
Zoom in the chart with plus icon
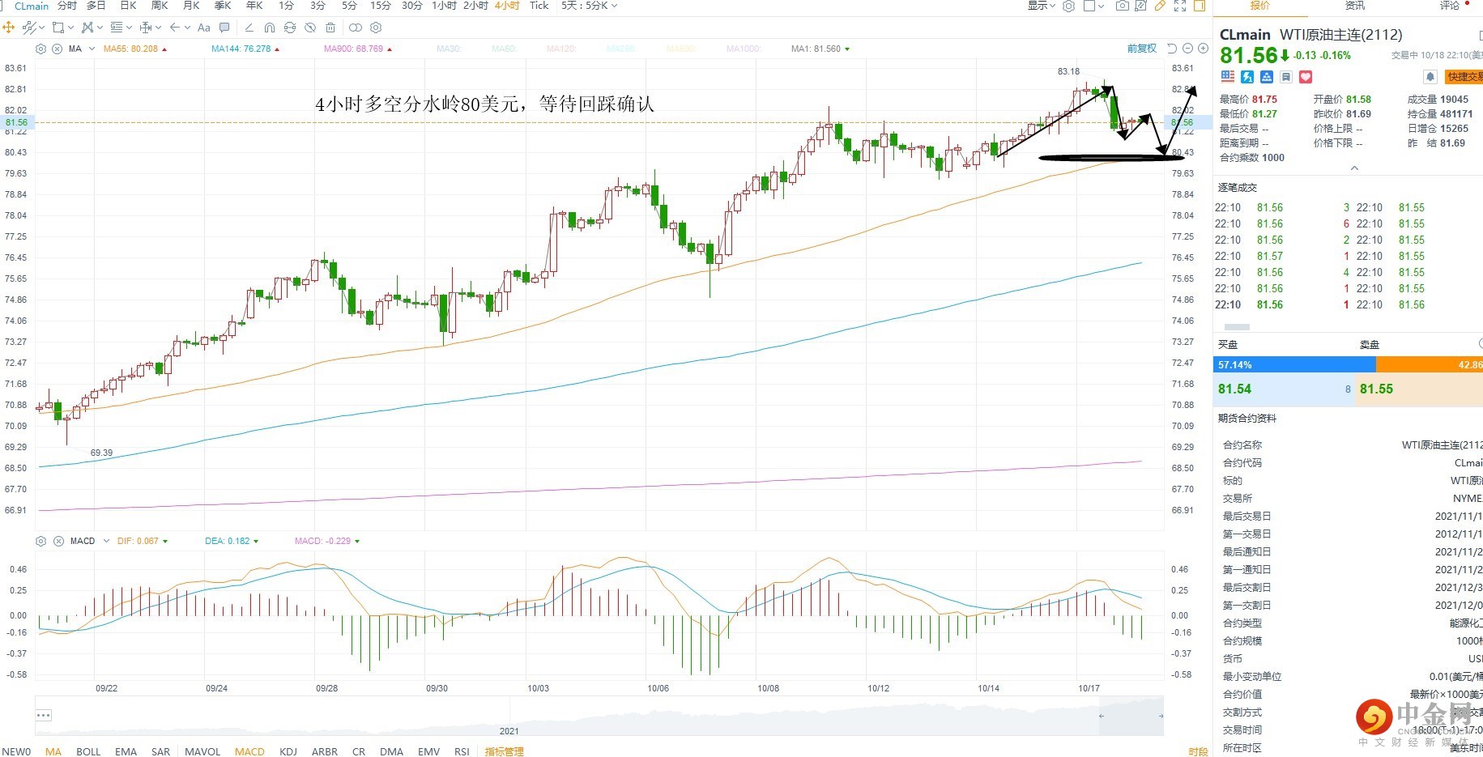[1203, 49]
